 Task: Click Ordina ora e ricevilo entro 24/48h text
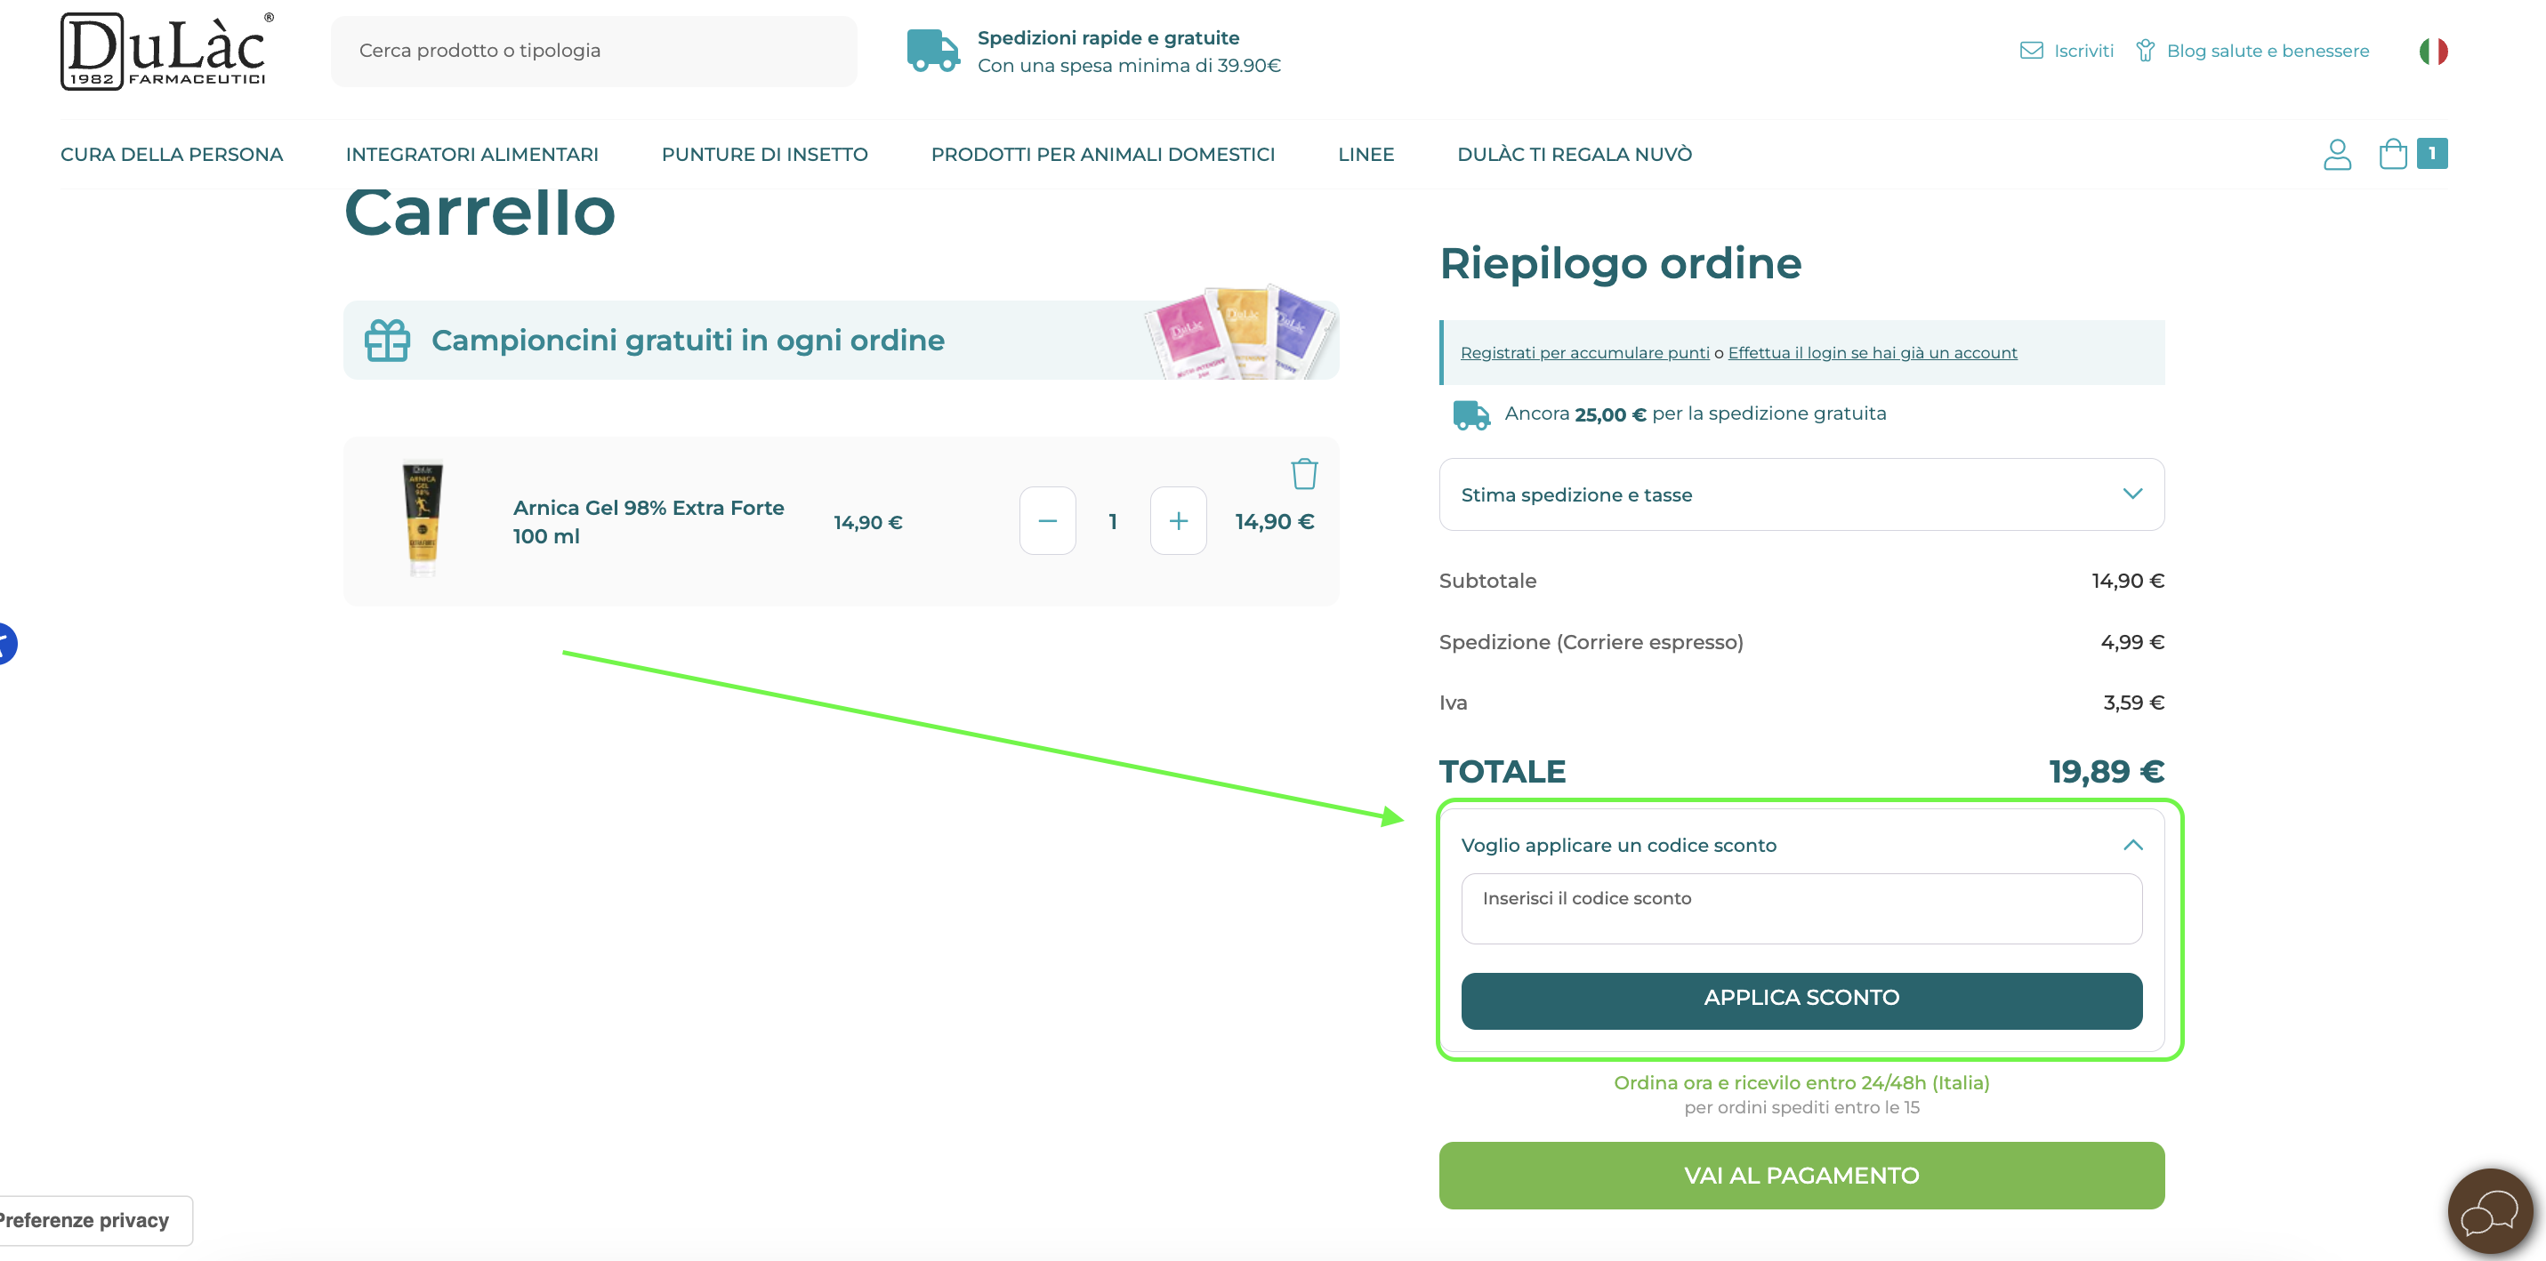point(1801,1082)
